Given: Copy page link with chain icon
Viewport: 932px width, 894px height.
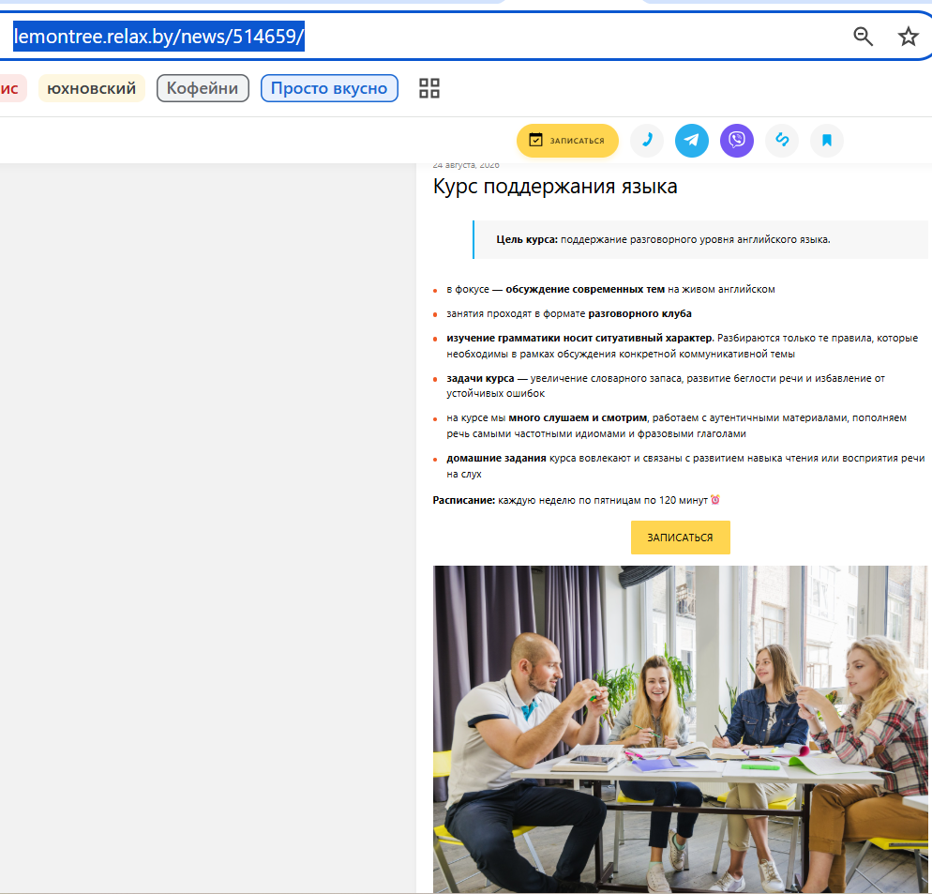Looking at the screenshot, I should pos(782,141).
